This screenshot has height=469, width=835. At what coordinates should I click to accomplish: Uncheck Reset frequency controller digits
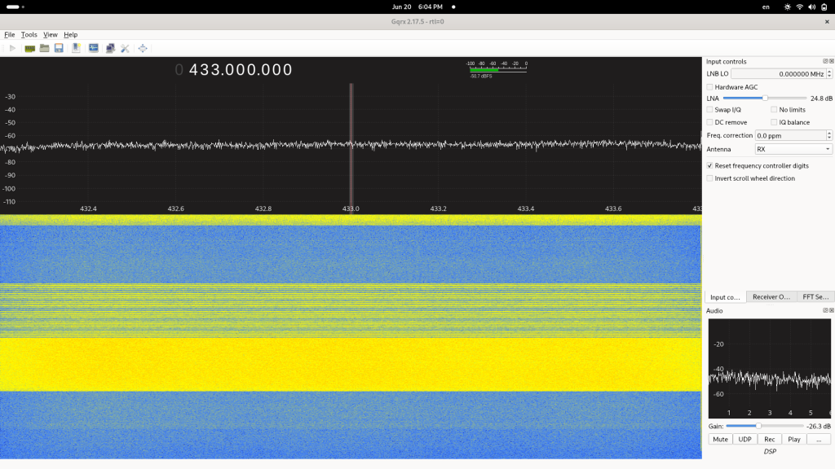point(709,166)
